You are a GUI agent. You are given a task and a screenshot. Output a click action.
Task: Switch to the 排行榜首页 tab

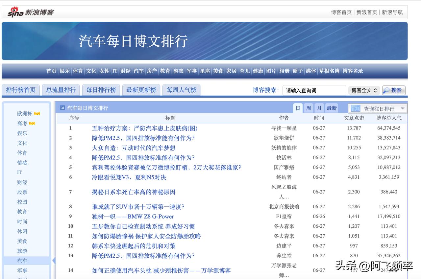point(21,90)
